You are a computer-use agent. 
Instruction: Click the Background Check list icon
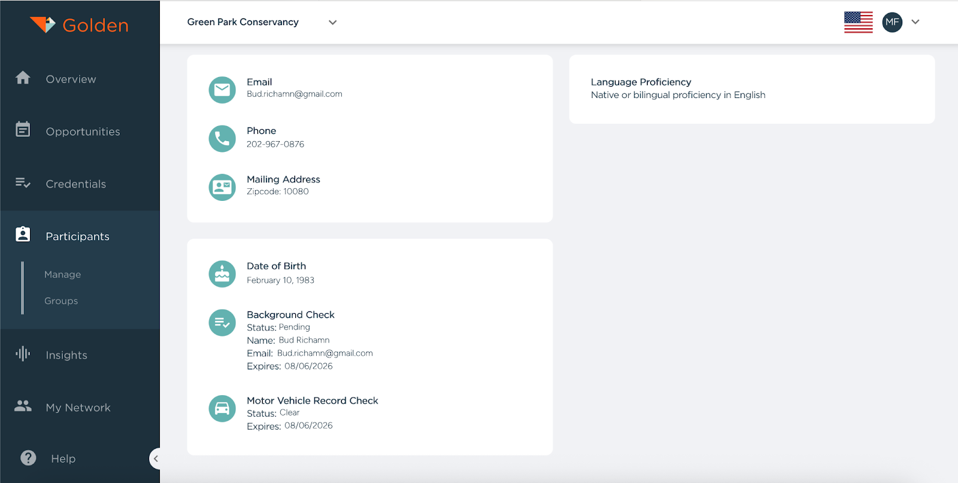pyautogui.click(x=222, y=323)
